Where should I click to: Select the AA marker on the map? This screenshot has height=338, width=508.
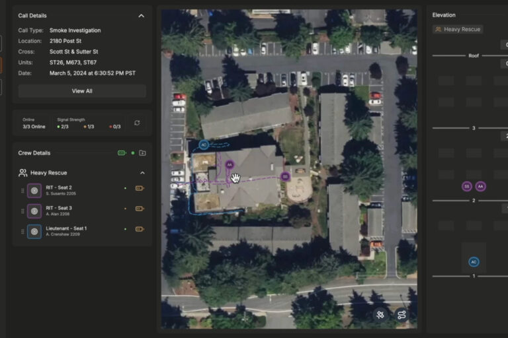click(x=230, y=164)
